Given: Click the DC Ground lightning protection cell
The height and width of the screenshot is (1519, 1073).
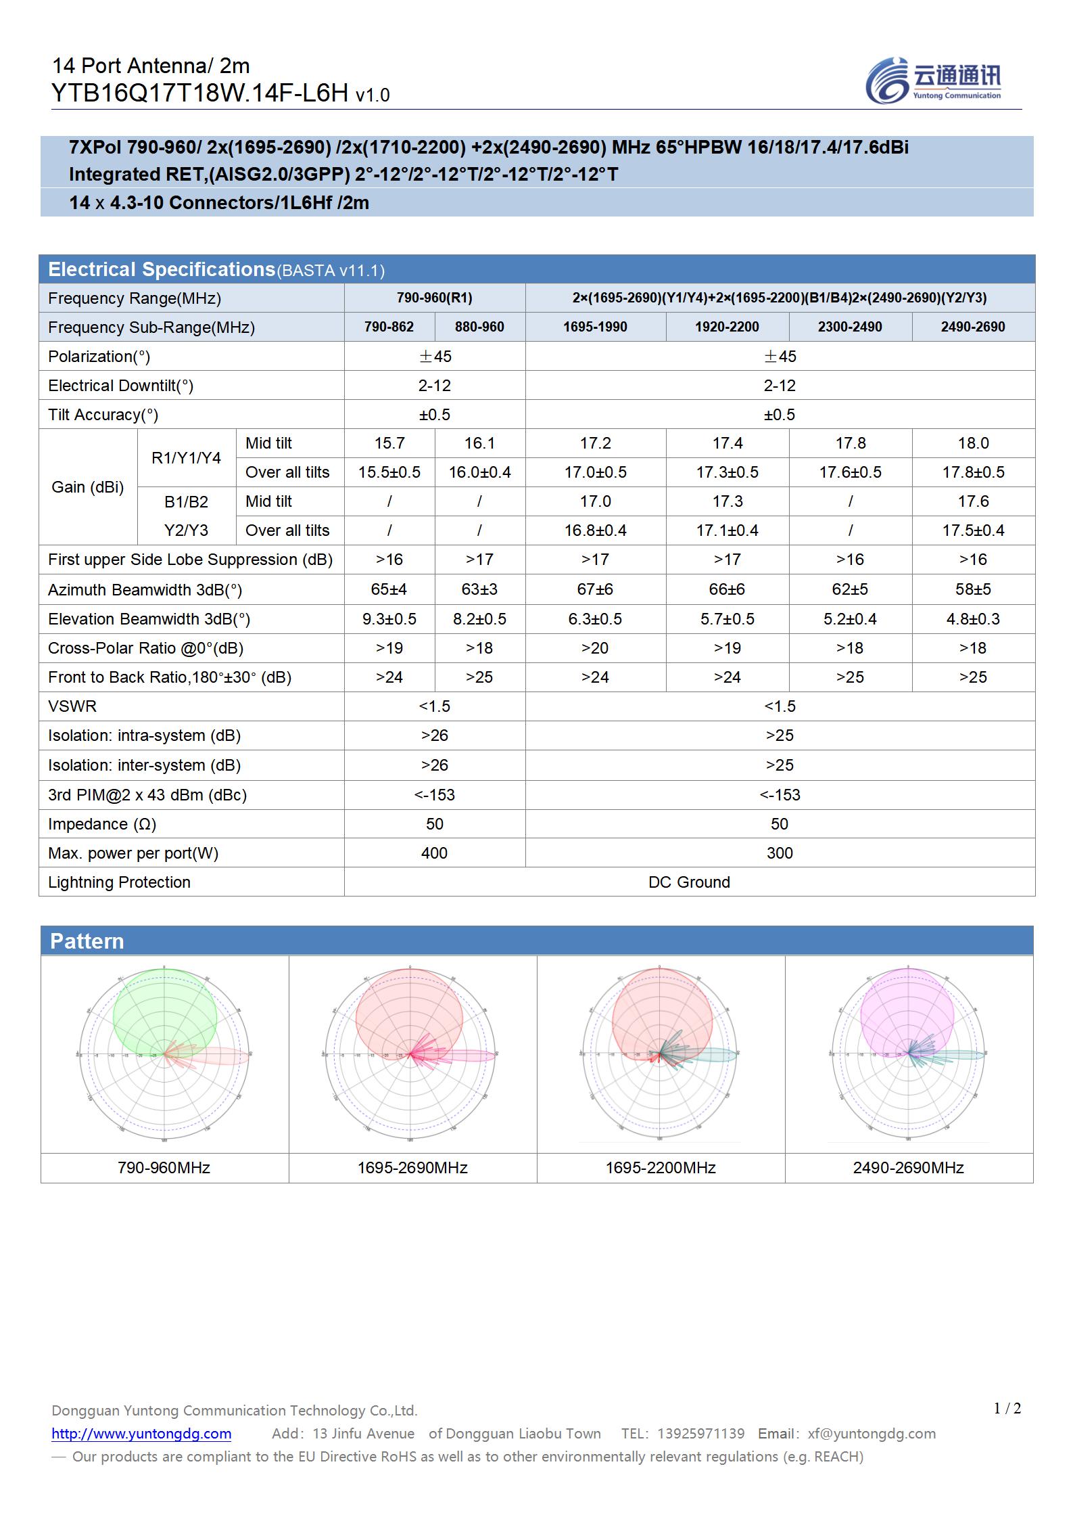Looking at the screenshot, I should click(689, 882).
